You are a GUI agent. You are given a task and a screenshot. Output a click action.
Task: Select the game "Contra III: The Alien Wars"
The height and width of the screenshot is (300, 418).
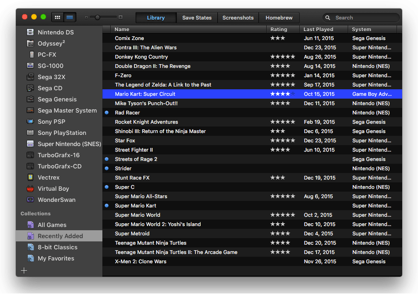point(252,47)
